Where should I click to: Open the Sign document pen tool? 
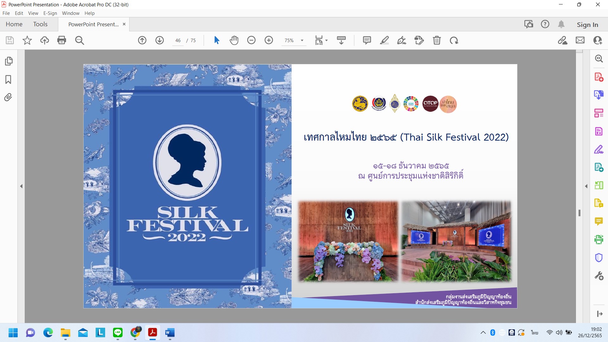[x=402, y=40]
